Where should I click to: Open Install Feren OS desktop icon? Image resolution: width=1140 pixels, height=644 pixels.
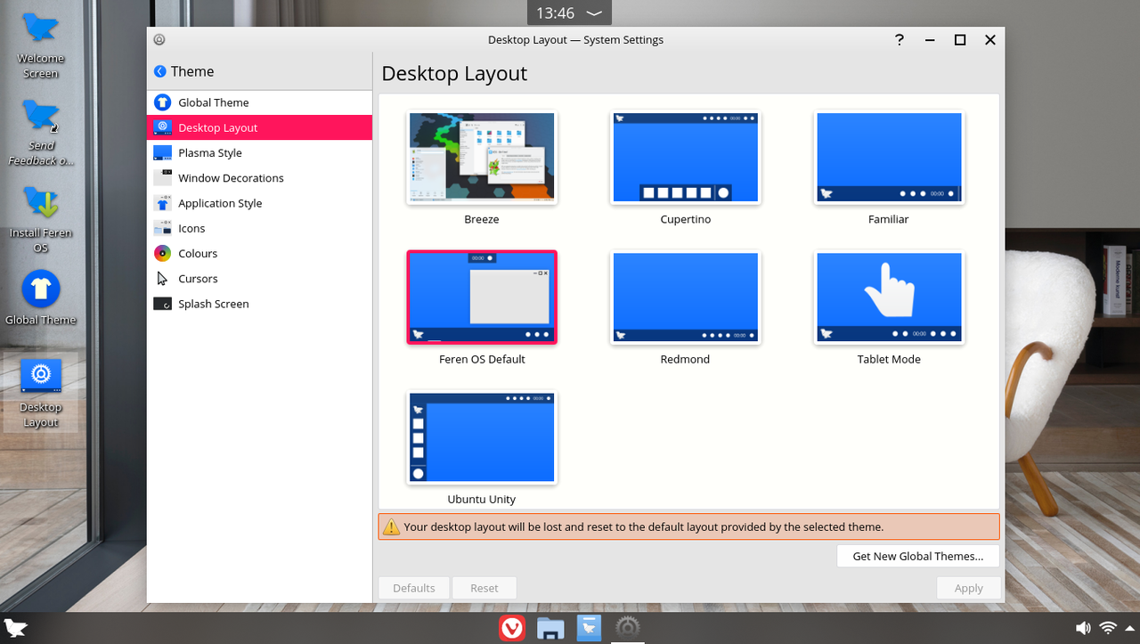coord(41,204)
